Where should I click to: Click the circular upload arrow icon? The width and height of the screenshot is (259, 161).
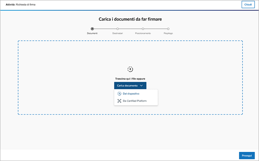(130, 69)
